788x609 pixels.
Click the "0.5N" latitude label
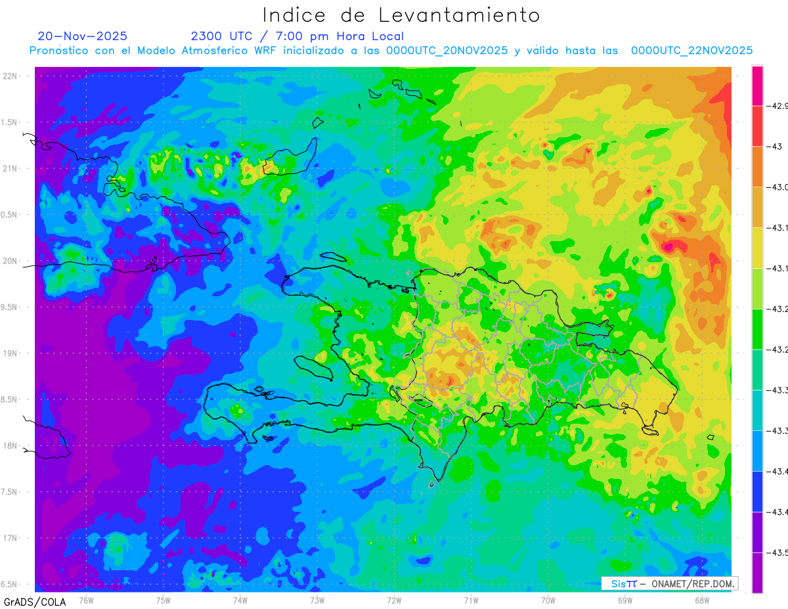point(10,215)
